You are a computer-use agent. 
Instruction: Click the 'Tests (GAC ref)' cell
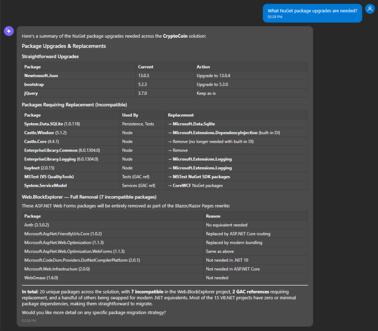tap(143, 177)
